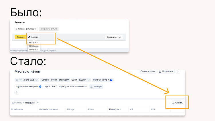Click the yellow 'Показать' button

pyautogui.click(x=20, y=37)
